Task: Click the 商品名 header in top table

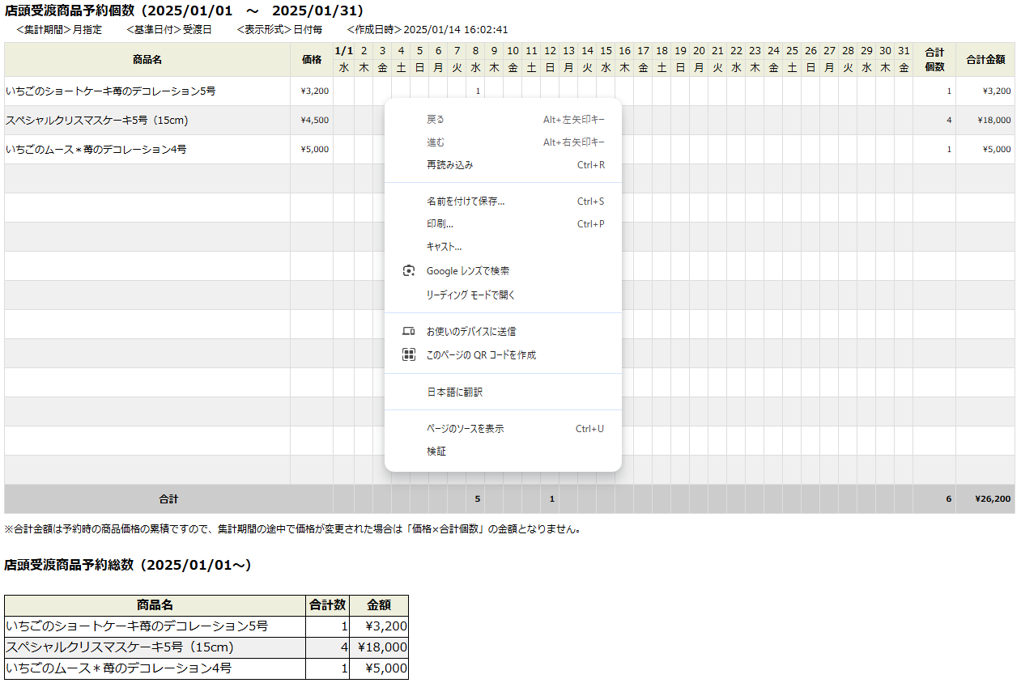Action: coord(147,60)
